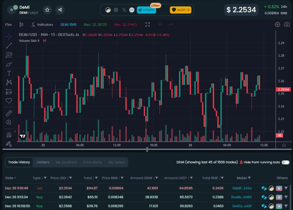The height and width of the screenshot is (210, 293).
Task: Show more social links via the ellipsis icon
Action: tap(132, 10)
